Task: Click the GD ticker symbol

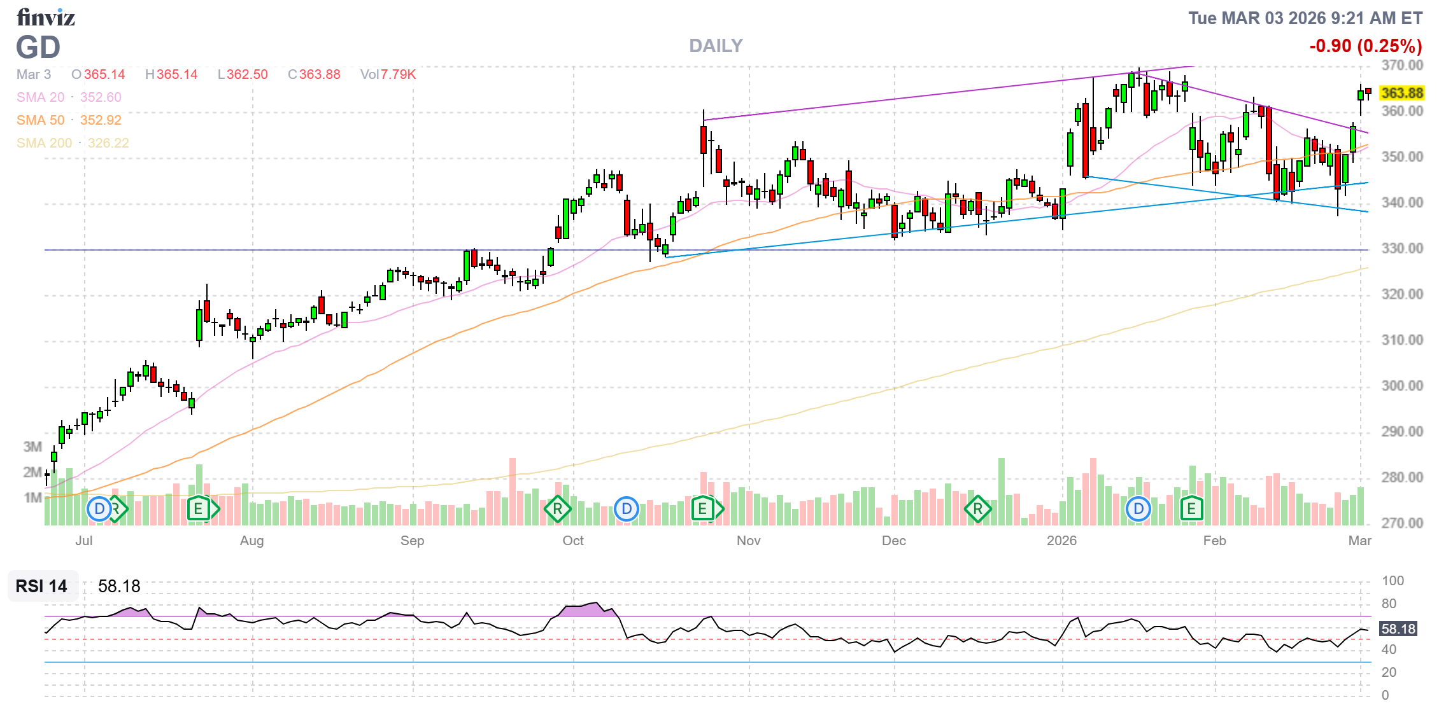Action: 38,48
